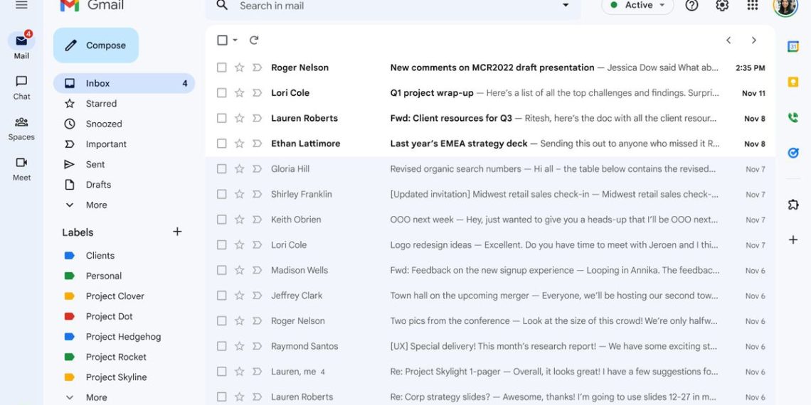
Task: Open the Help question mark icon
Action: 691,5
